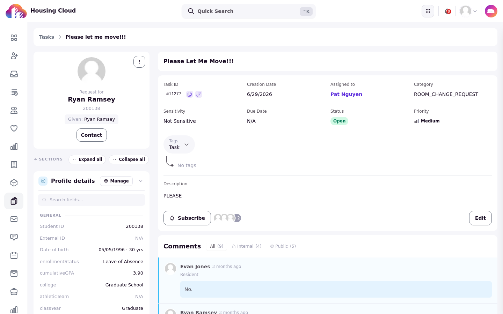Open the inbox tray sidebar icon

pyautogui.click(x=14, y=74)
